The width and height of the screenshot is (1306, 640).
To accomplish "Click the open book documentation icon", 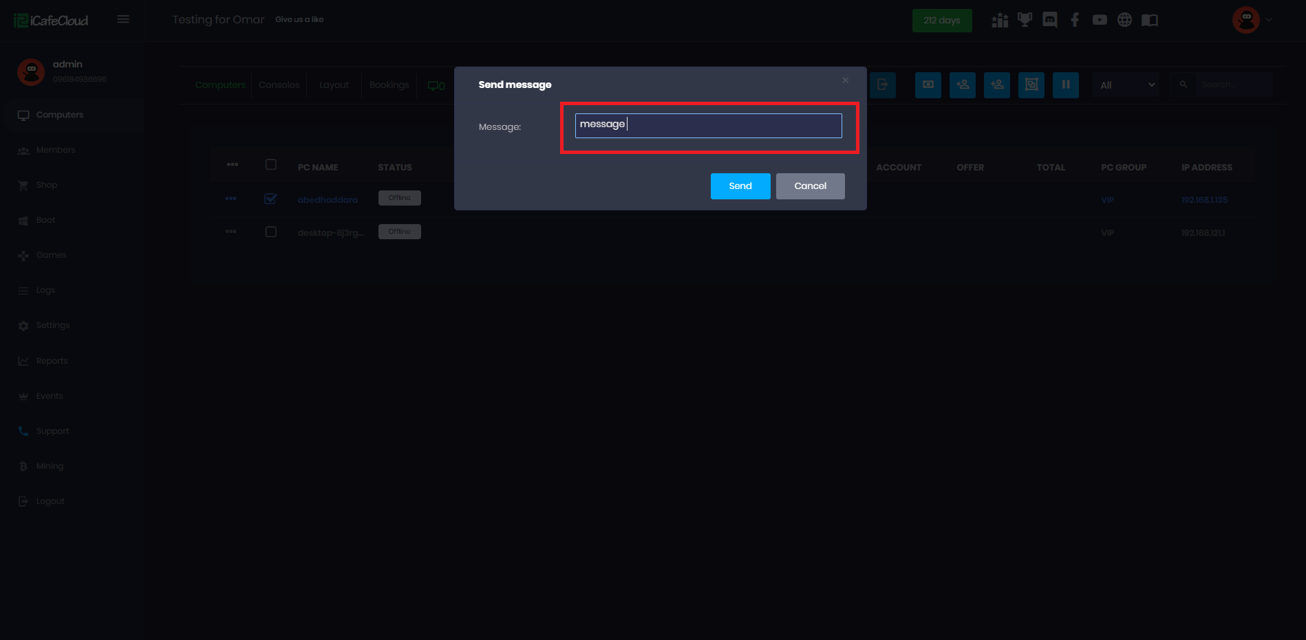I will click(x=1150, y=20).
